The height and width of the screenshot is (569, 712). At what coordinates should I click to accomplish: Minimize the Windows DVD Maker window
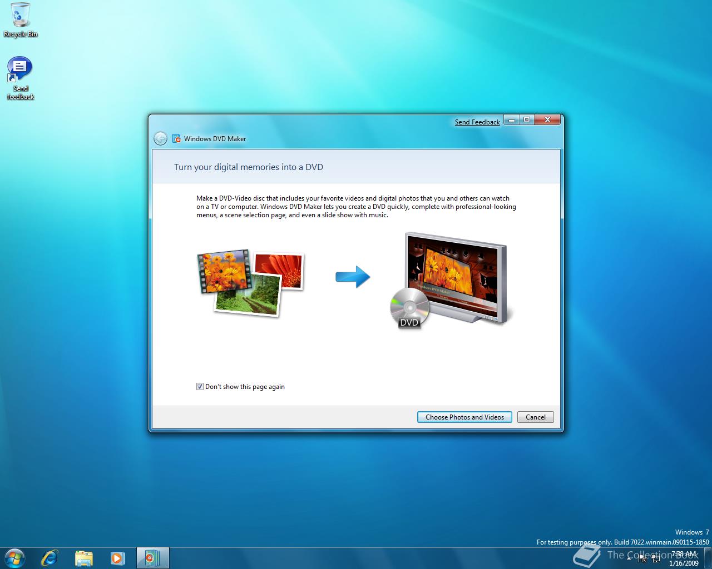(x=512, y=120)
